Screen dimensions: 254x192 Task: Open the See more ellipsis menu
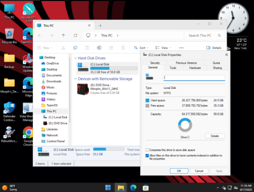point(181,48)
